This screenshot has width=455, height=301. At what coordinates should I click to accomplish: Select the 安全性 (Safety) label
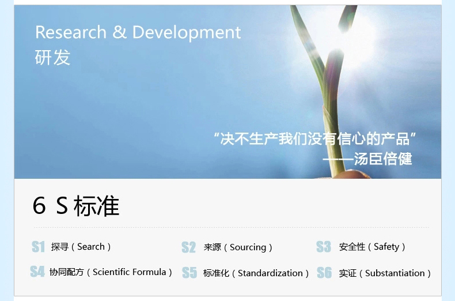[372, 247]
